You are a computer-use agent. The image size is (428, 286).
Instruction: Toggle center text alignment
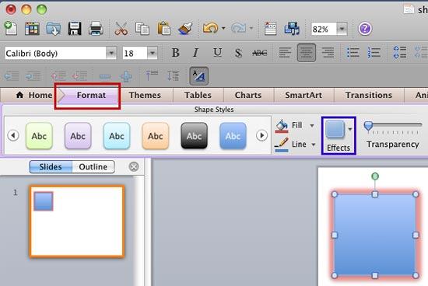click(307, 53)
